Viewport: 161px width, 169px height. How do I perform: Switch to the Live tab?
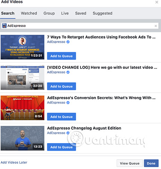(65, 13)
